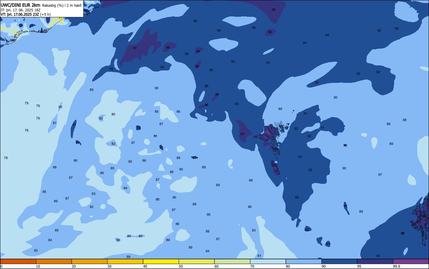Viewport: 429px width, 269px height.
Task: Click the legend tick label '50'
Action: coord(181,266)
